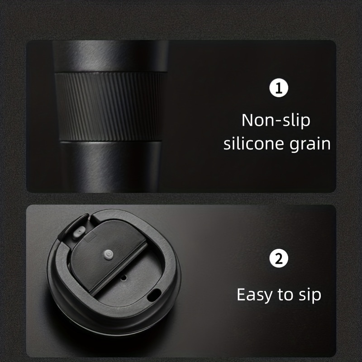Screen dimensions: 362x362
Task: Click the diagonal edge of the lid cover
Action: pyautogui.click(x=119, y=268)
